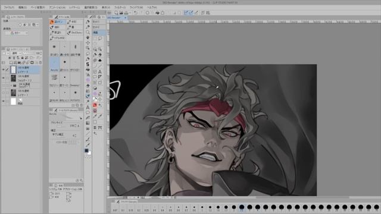Select the hand pan tool
Viewport: 381px width, 214px height.
click(88, 37)
